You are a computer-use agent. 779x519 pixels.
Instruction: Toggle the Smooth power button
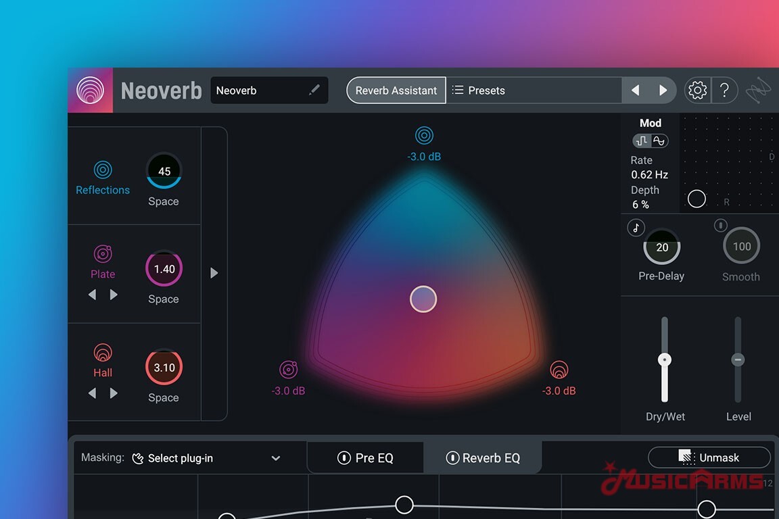pos(721,225)
